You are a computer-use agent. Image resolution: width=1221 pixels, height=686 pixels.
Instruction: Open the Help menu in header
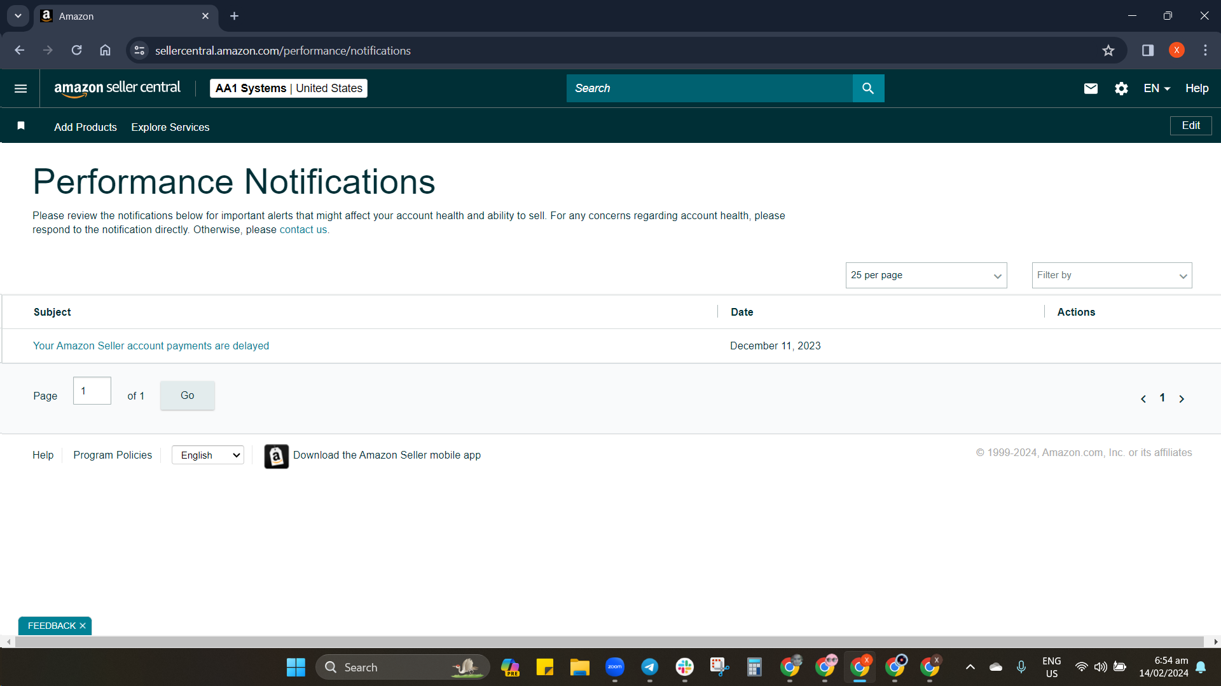pyautogui.click(x=1197, y=88)
